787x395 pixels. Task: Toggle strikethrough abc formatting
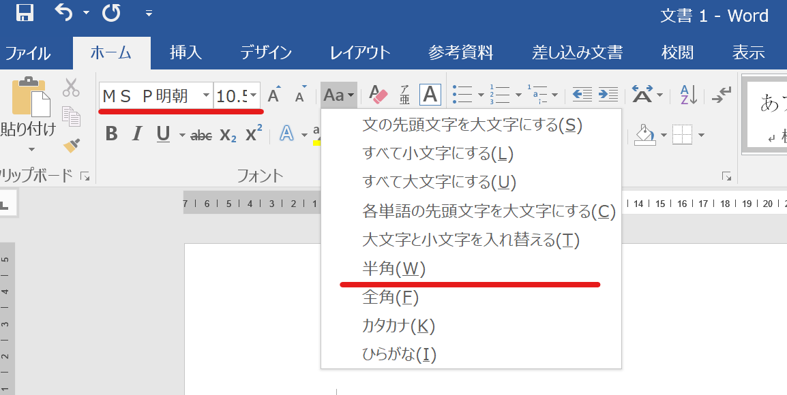[201, 135]
